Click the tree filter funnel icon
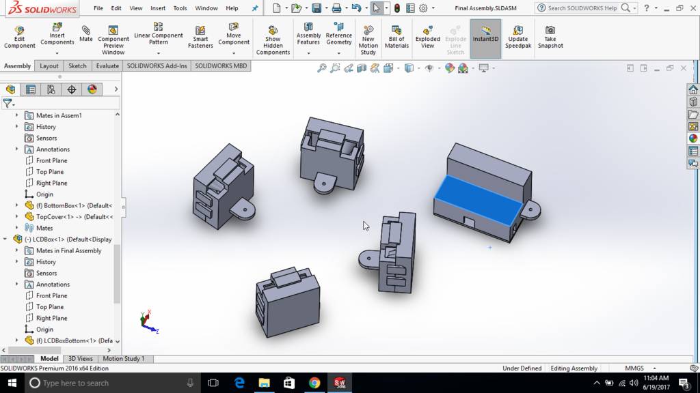700x393 pixels. pos(7,104)
